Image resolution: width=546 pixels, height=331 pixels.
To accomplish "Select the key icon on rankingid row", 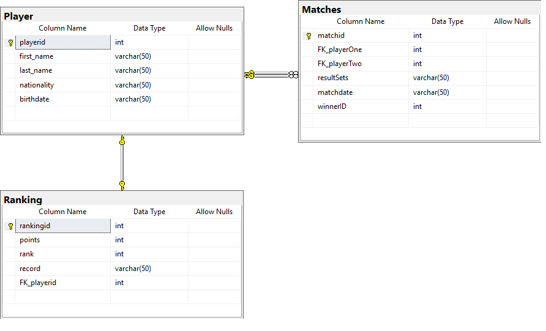I will point(10,226).
